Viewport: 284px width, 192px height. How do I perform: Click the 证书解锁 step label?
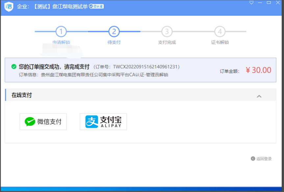pyautogui.click(x=220, y=42)
